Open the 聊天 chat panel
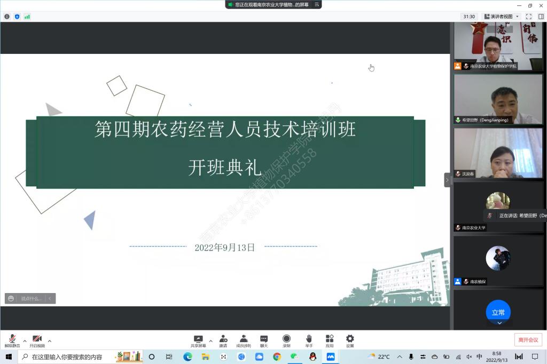 coord(264,340)
